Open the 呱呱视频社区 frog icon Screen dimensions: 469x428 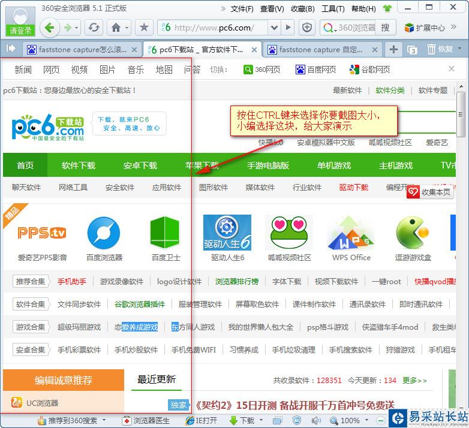tap(289, 232)
